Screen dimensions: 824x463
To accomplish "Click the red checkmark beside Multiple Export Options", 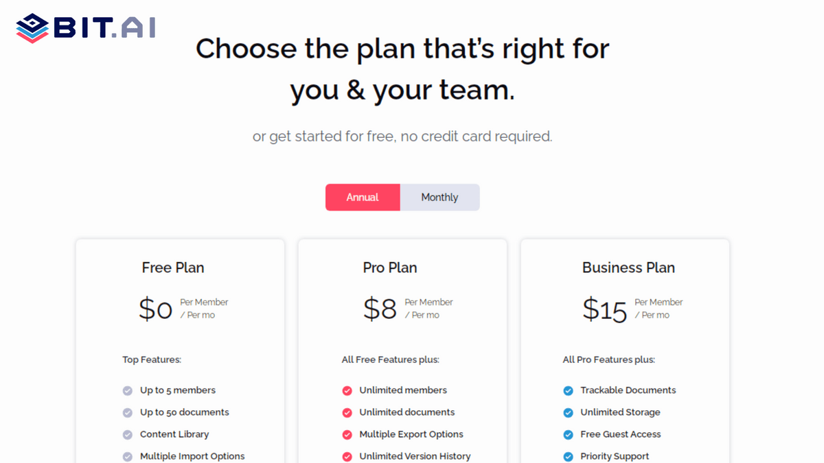I will 347,434.
